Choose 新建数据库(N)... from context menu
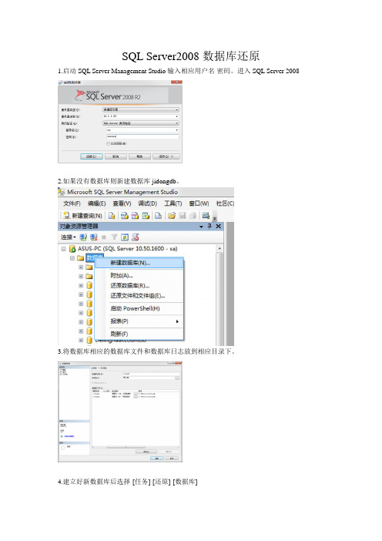Screen dimensions: 382x541 [139, 263]
